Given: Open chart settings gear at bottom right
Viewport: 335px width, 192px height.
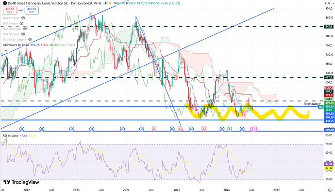Looking at the screenshot, I should tap(330, 190).
